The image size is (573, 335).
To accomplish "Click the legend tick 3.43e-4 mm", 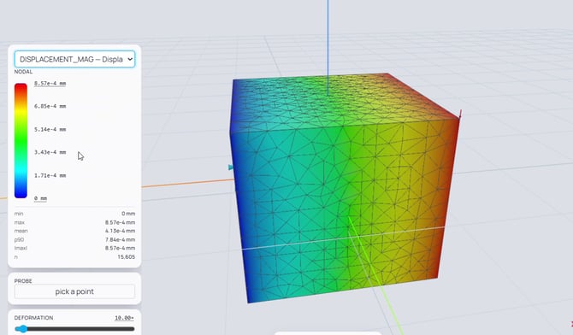I will coord(50,152).
